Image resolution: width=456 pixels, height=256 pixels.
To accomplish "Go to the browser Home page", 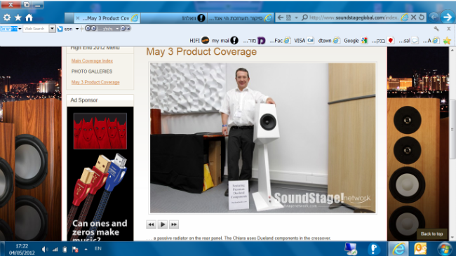I will 29,18.
